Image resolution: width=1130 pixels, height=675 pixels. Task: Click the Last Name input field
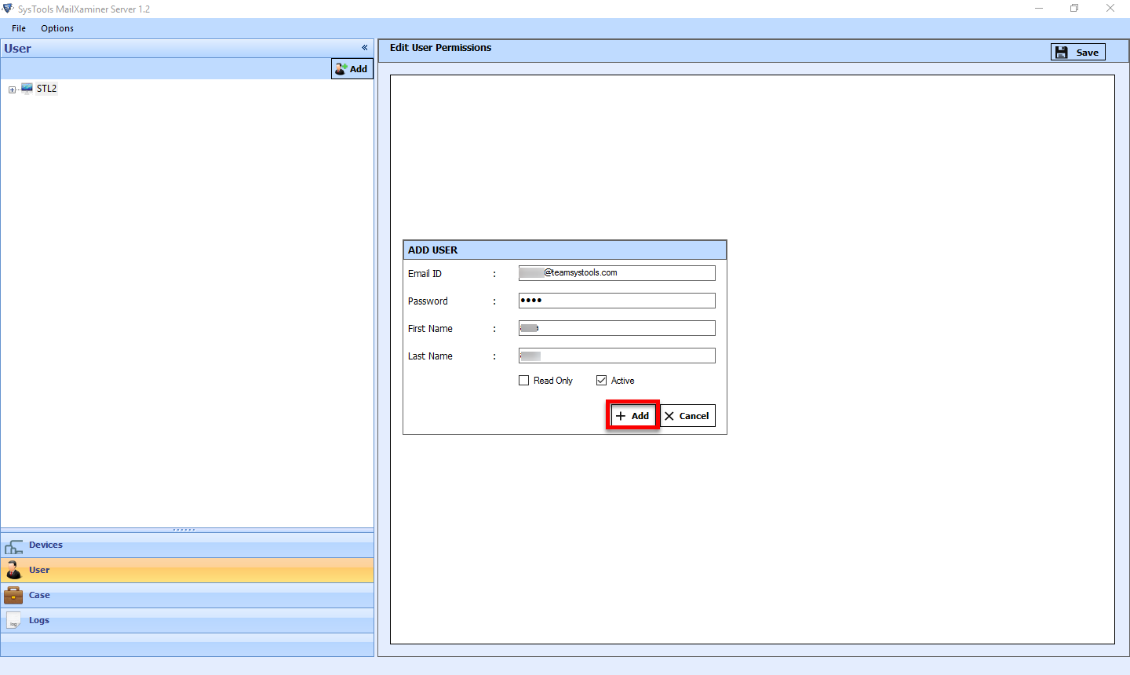(x=617, y=356)
